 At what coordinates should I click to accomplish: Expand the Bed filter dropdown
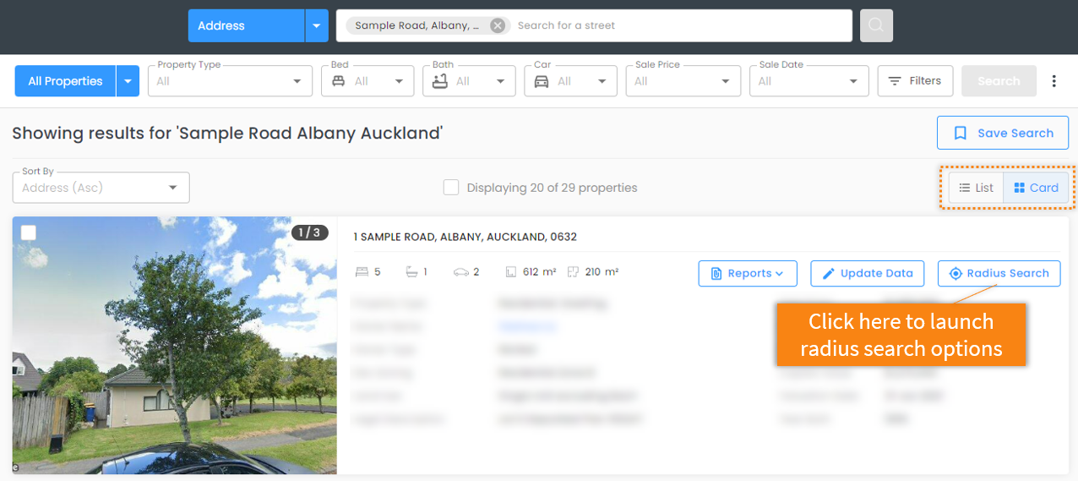tap(367, 81)
